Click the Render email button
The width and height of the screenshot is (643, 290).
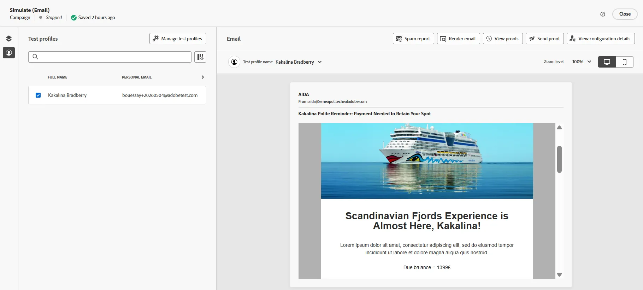(458, 39)
